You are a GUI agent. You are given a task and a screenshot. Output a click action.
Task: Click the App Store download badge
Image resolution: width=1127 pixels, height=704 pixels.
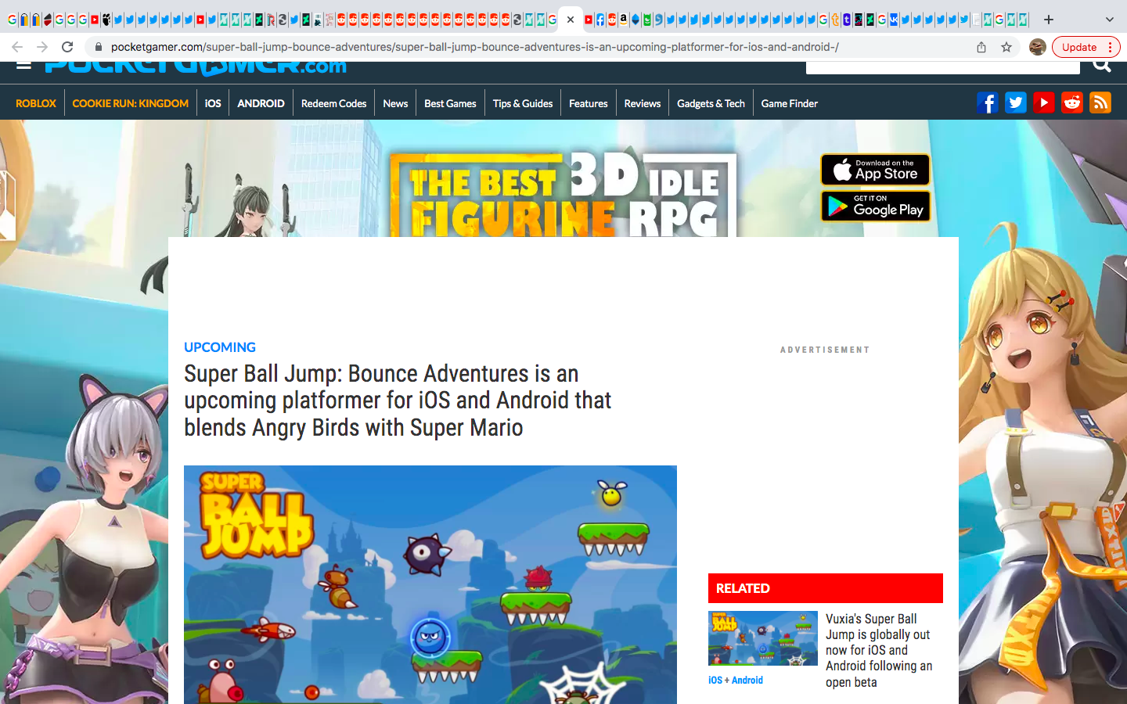(875, 170)
